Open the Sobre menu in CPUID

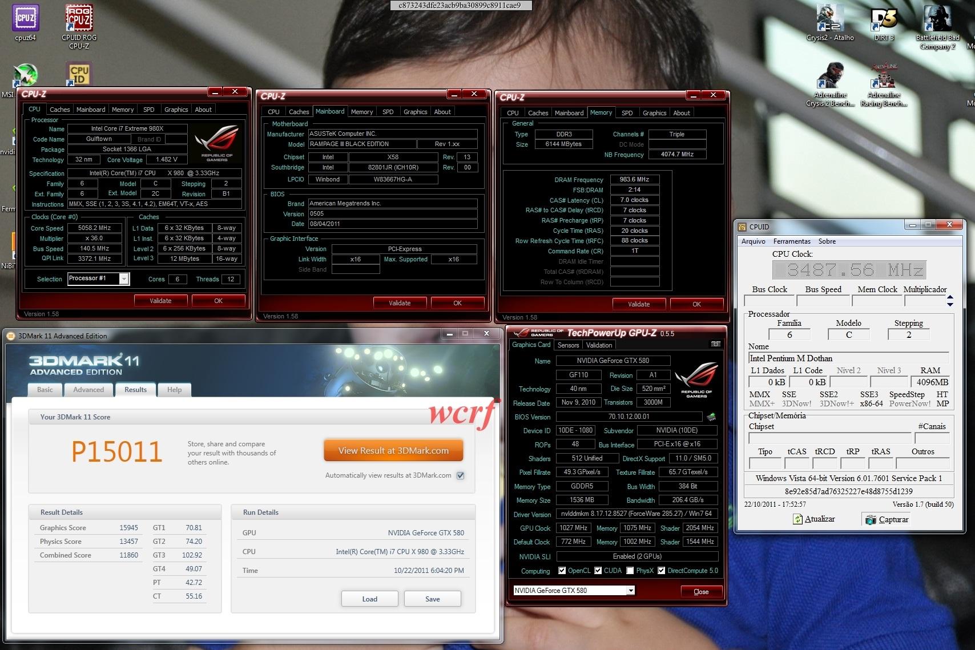(827, 241)
